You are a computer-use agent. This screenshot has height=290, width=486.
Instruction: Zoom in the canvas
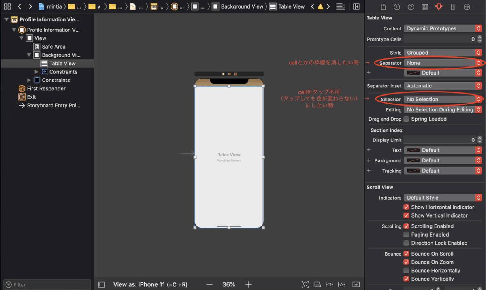[x=249, y=285]
